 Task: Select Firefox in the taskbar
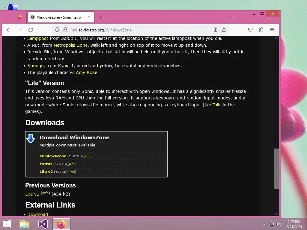(61, 224)
